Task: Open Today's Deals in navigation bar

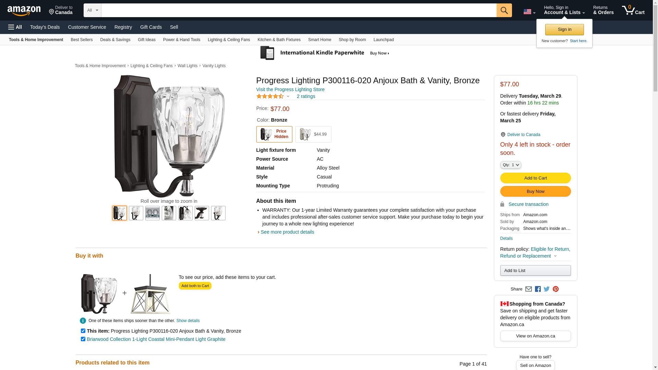Action: [45, 27]
